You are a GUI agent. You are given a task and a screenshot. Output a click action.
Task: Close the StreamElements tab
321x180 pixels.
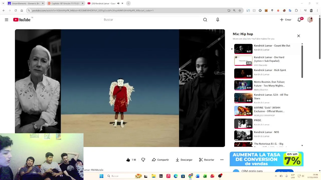43,3
